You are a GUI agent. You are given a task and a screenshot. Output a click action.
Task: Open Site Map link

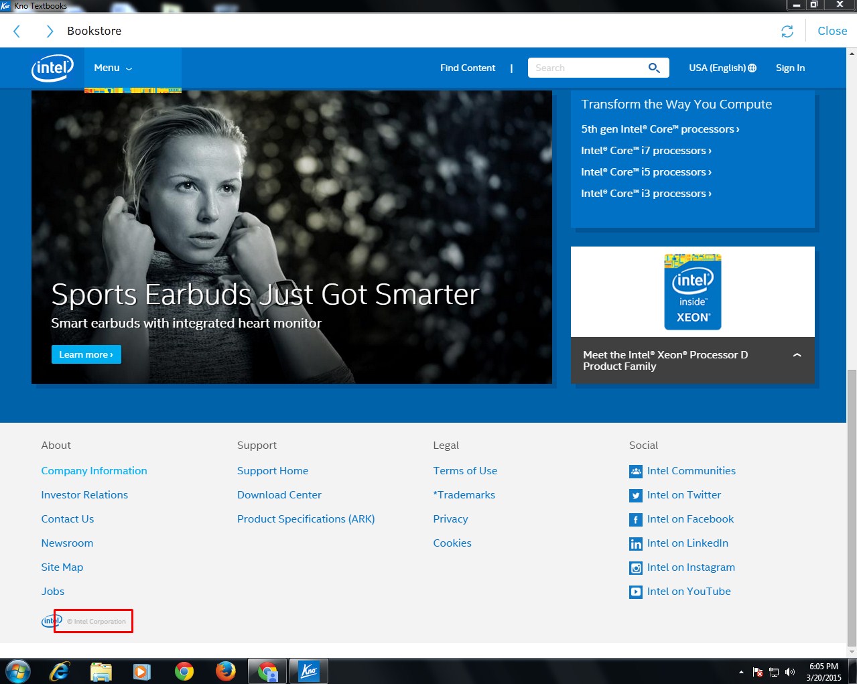point(62,567)
